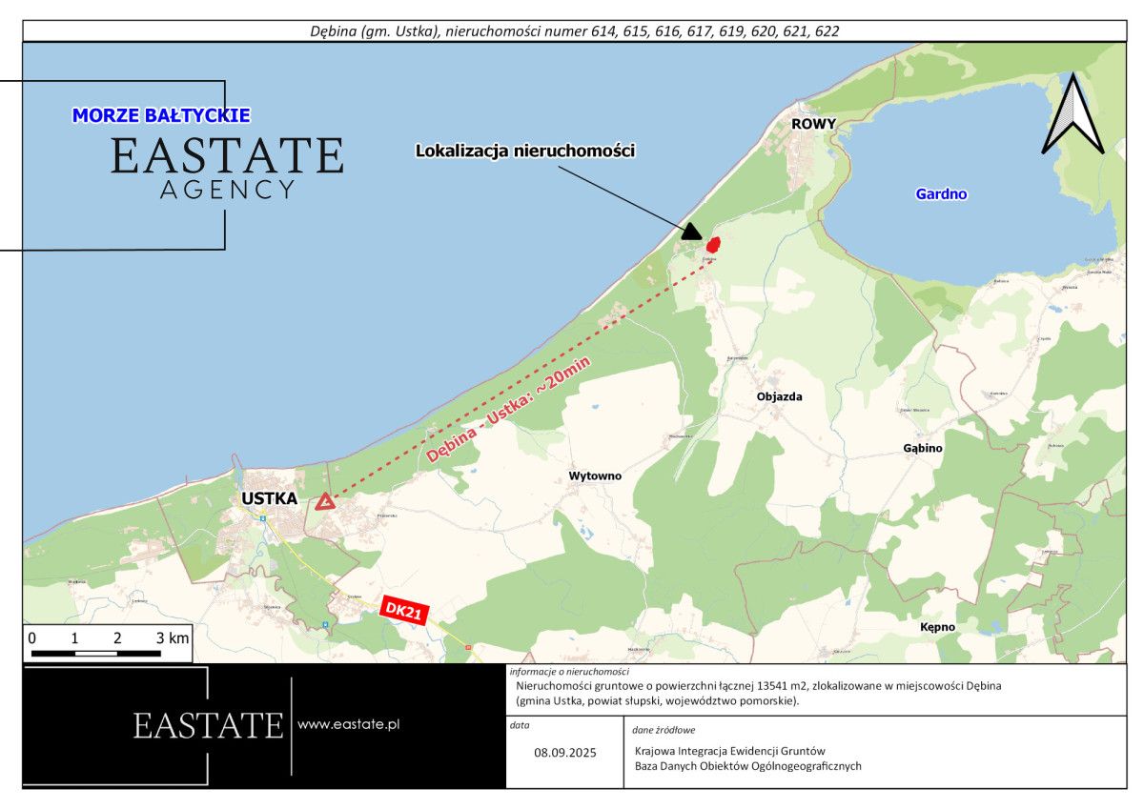
Task: Select the DK21 road shield icon
Action: click(404, 608)
